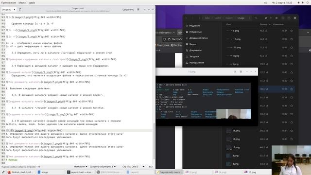This screenshot has width=311, height=175.
Task: Click the 10.png image preview
Action: pyautogui.click(x=203, y=101)
